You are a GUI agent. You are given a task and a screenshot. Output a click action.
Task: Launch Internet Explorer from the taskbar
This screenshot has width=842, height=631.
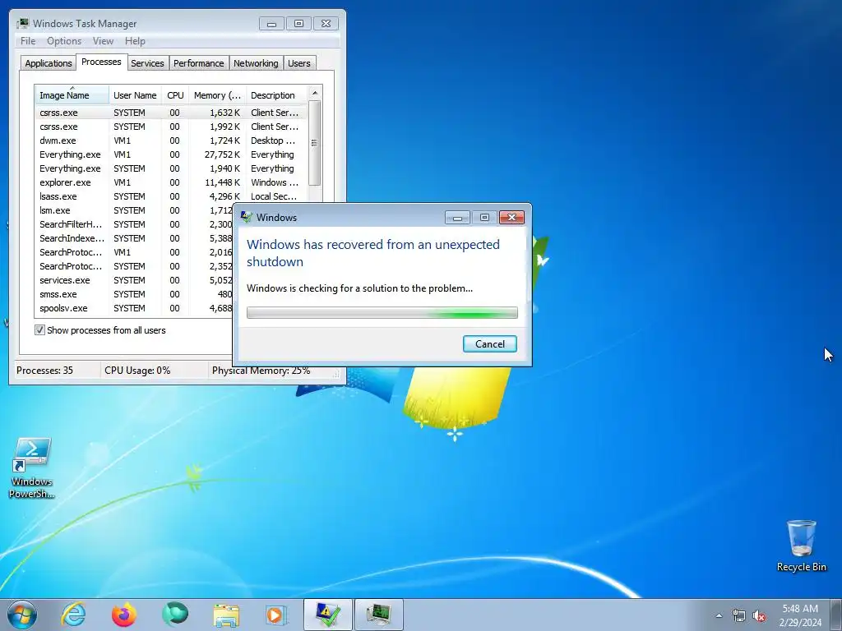[73, 615]
